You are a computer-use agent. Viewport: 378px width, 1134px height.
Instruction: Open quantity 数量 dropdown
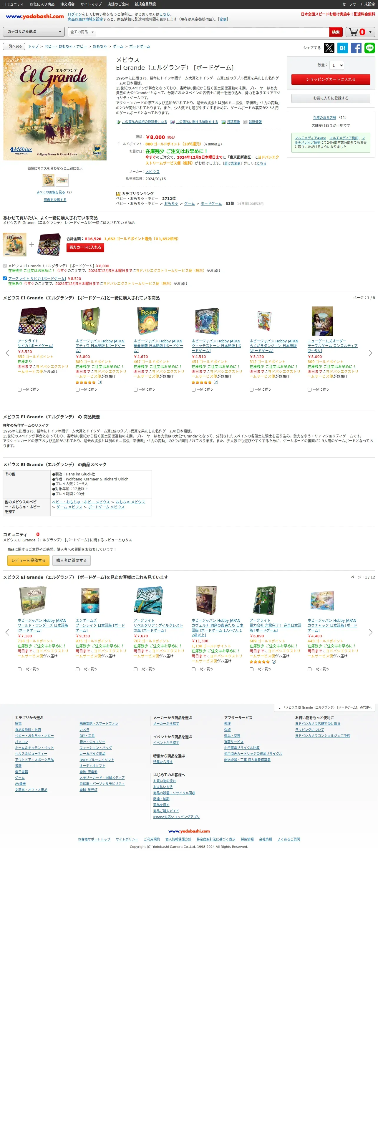(x=336, y=65)
